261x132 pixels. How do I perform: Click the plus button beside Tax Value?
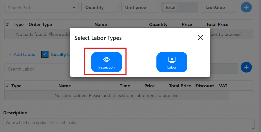[x=246, y=7]
